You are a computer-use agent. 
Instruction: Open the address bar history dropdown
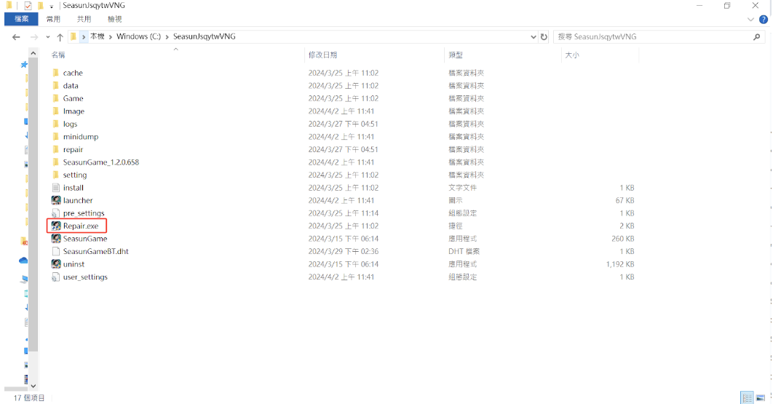[533, 36]
